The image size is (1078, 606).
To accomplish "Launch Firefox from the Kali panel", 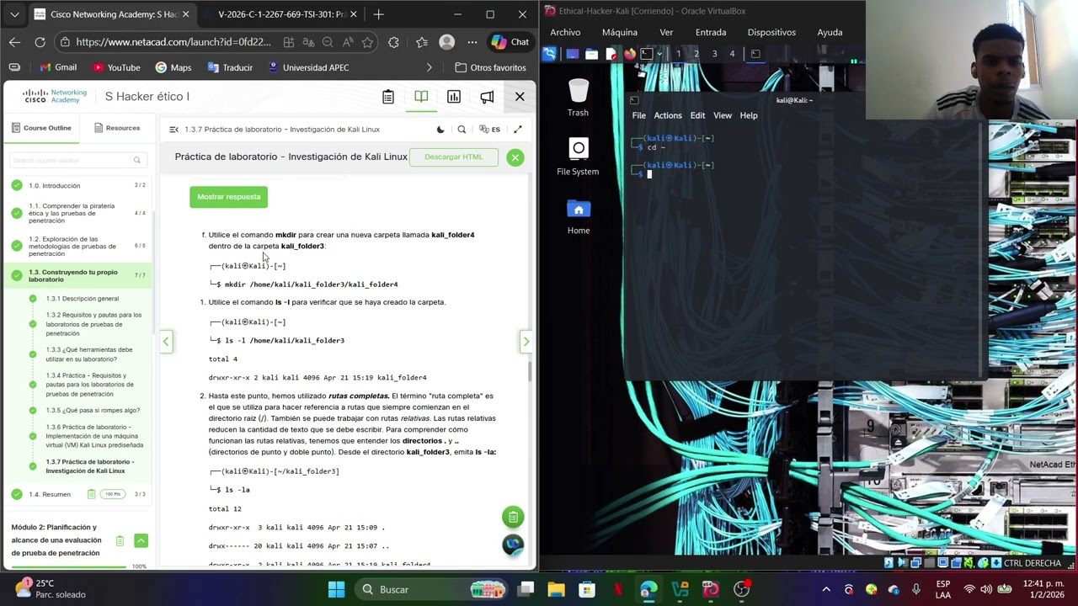I will pyautogui.click(x=630, y=54).
